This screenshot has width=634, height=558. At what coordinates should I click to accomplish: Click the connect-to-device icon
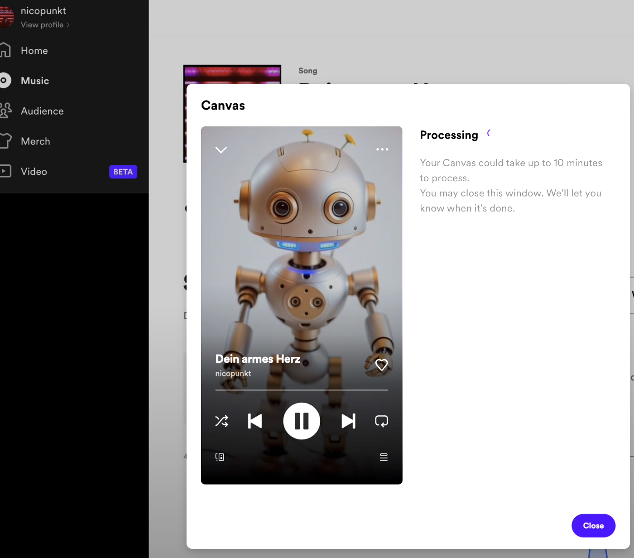tap(219, 457)
